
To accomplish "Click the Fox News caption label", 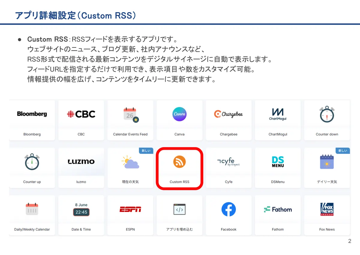I will point(327,229).
